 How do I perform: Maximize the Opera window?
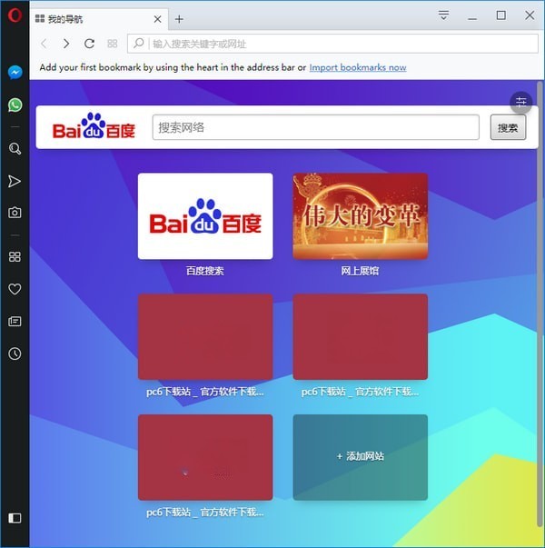(x=501, y=15)
